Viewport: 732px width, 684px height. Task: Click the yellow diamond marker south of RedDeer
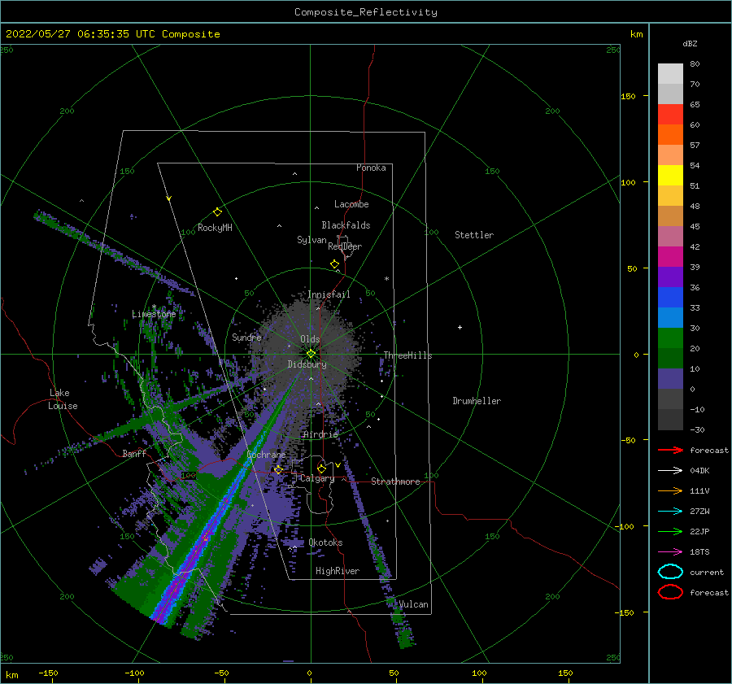point(334,264)
